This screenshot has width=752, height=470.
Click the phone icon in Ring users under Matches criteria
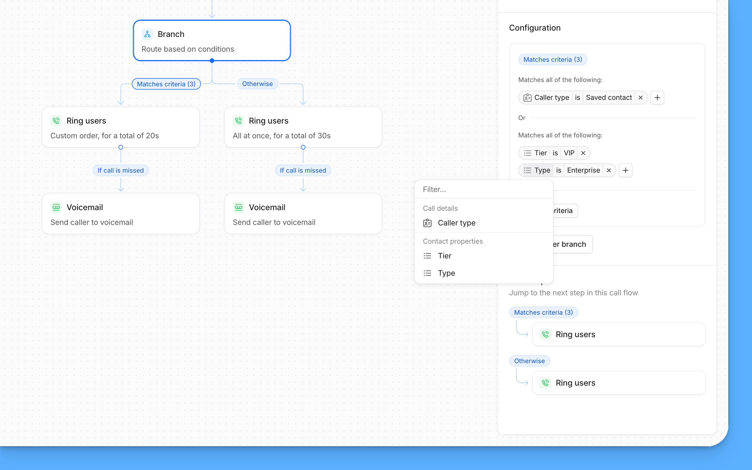point(545,335)
